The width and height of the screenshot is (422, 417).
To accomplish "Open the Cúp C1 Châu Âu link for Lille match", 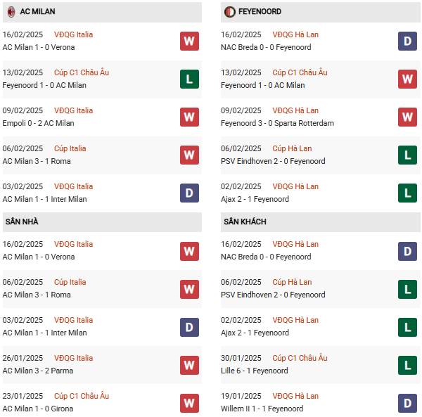I will [x=300, y=358].
